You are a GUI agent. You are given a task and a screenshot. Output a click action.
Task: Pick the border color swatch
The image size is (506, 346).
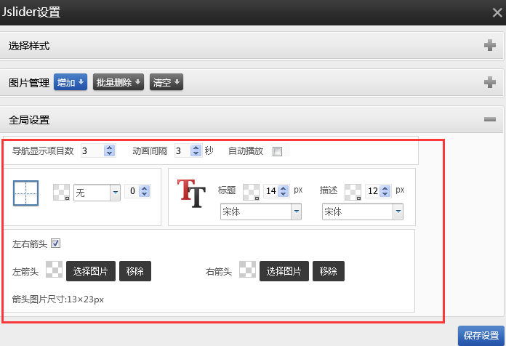(x=61, y=192)
